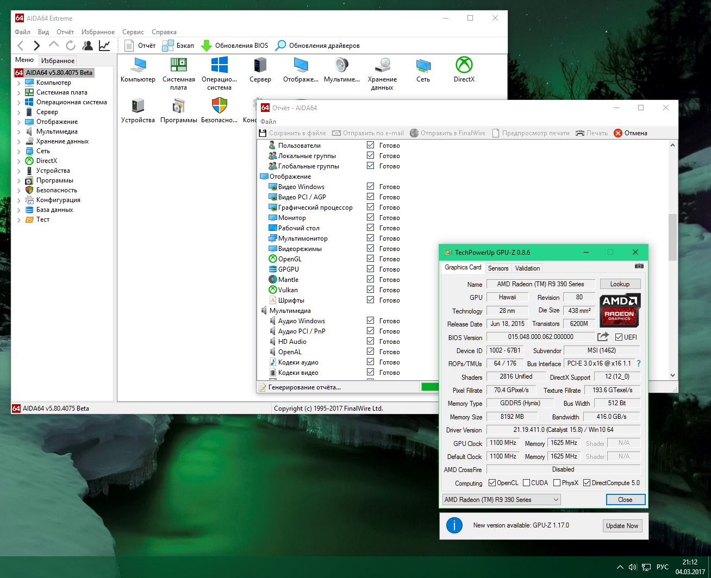Toggle the UEFI checkbox in GPU-Z
Viewport: 711px width, 578px height.
619,337
